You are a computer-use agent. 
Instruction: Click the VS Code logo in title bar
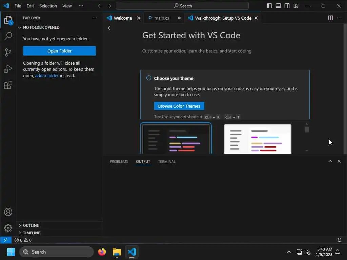(x=6, y=6)
